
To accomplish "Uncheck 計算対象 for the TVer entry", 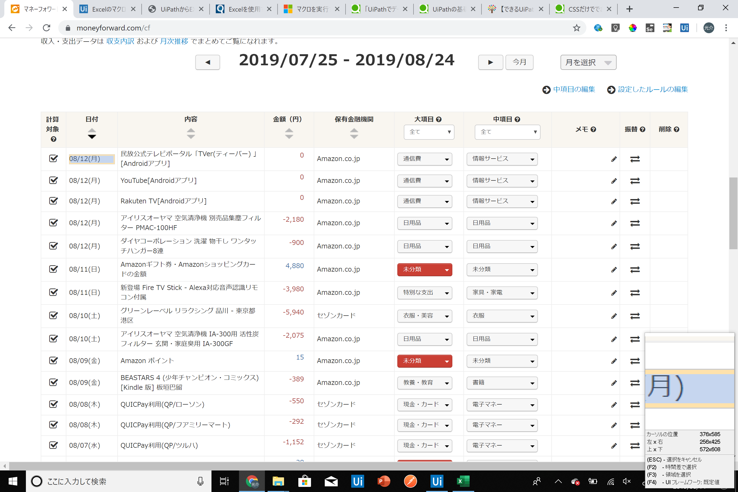I will [53, 159].
